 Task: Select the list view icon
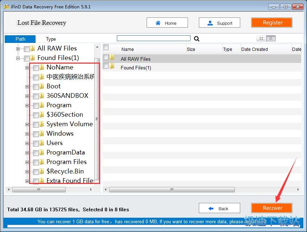tap(271, 38)
